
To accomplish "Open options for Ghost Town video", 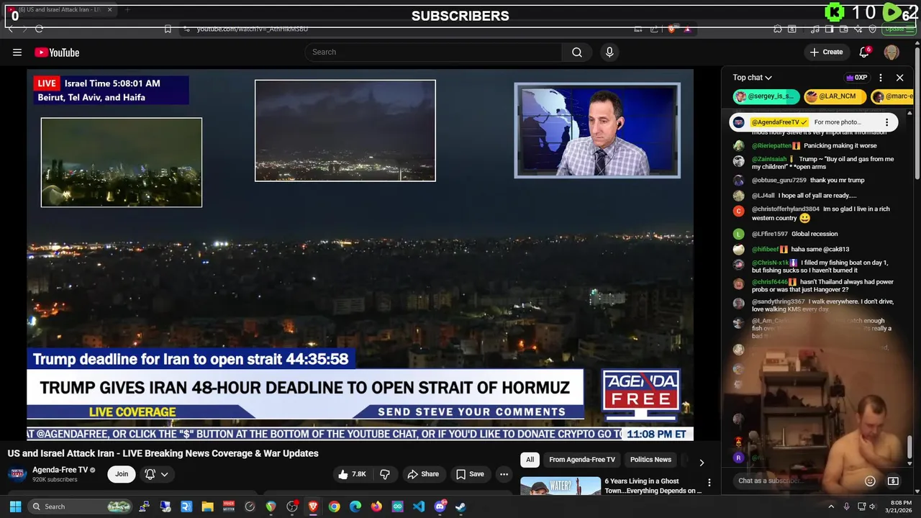I will (709, 483).
